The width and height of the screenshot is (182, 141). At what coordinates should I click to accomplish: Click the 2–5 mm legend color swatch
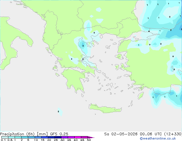(x=25, y=137)
